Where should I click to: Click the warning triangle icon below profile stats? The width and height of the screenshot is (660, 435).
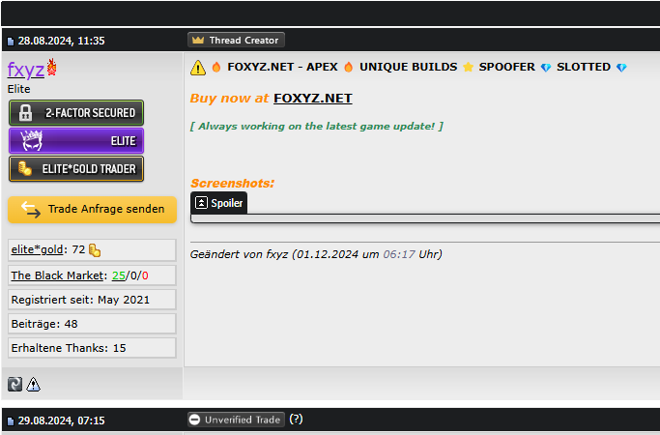(34, 384)
